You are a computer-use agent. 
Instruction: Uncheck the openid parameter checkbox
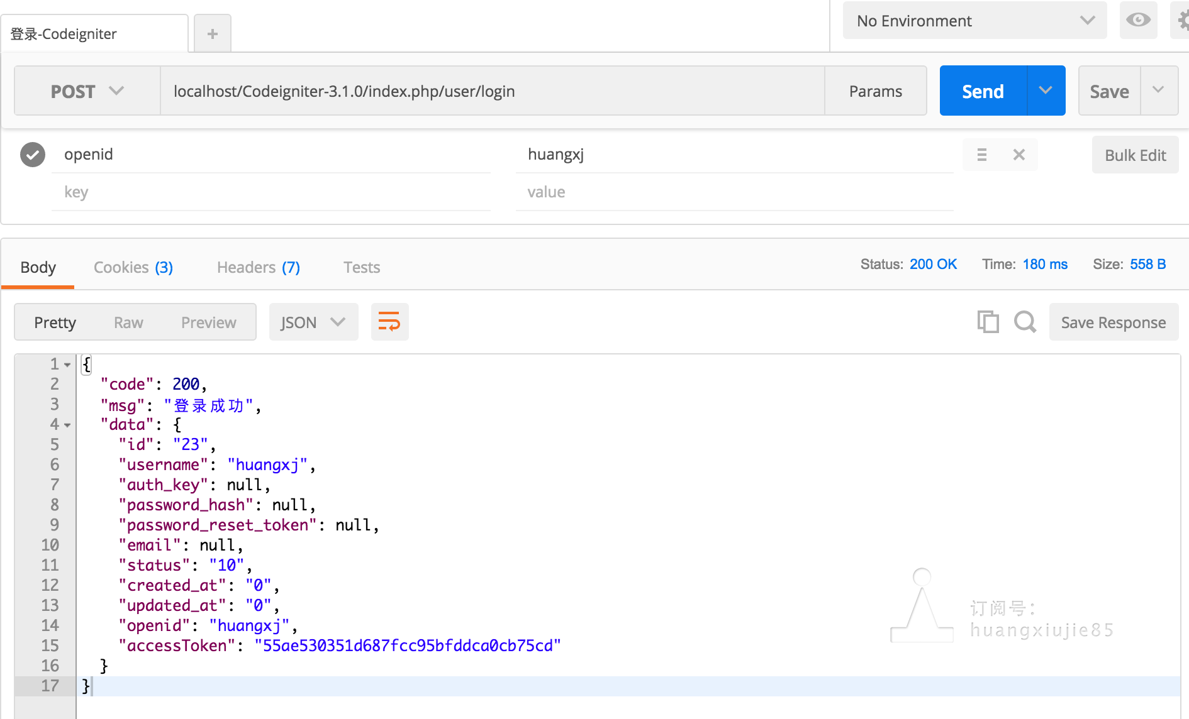pyautogui.click(x=33, y=155)
